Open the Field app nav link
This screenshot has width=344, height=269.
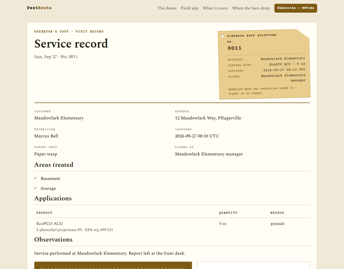(x=190, y=8)
